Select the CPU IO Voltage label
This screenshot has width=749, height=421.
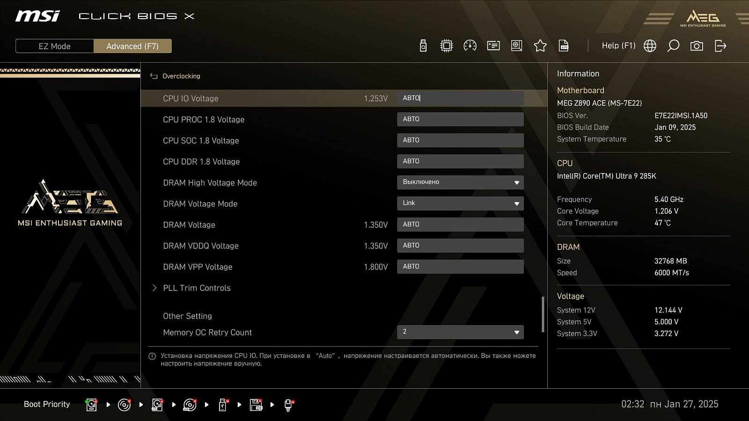pyautogui.click(x=191, y=99)
